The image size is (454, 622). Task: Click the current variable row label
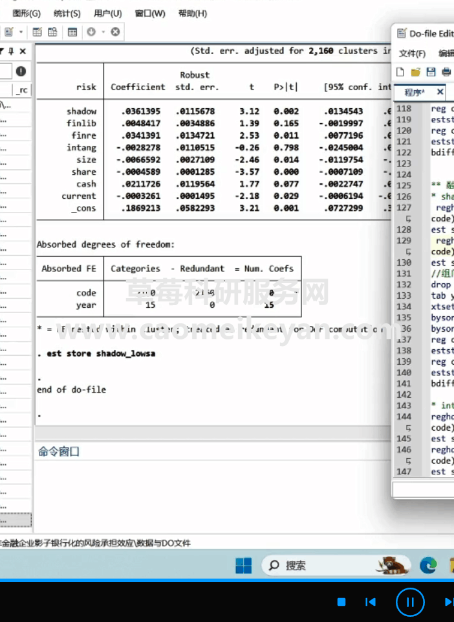click(79, 196)
